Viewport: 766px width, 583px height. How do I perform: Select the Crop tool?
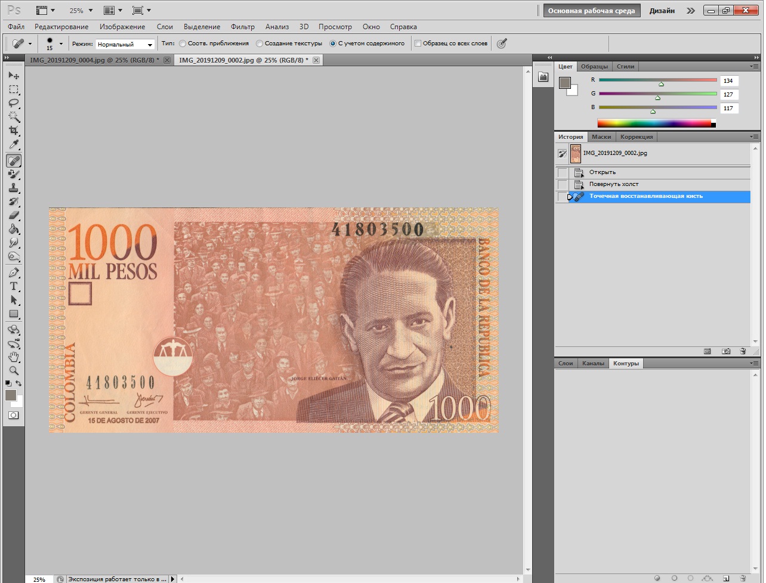[14, 131]
